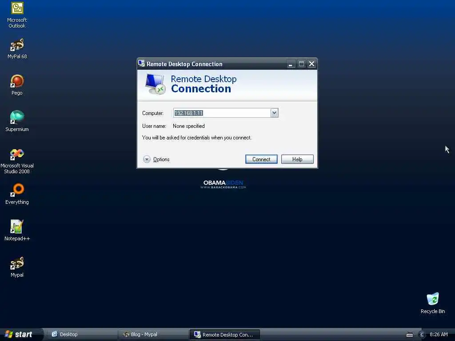Click the taskbar clock showing 8:26 AM
The image size is (455, 341).
pyautogui.click(x=439, y=334)
